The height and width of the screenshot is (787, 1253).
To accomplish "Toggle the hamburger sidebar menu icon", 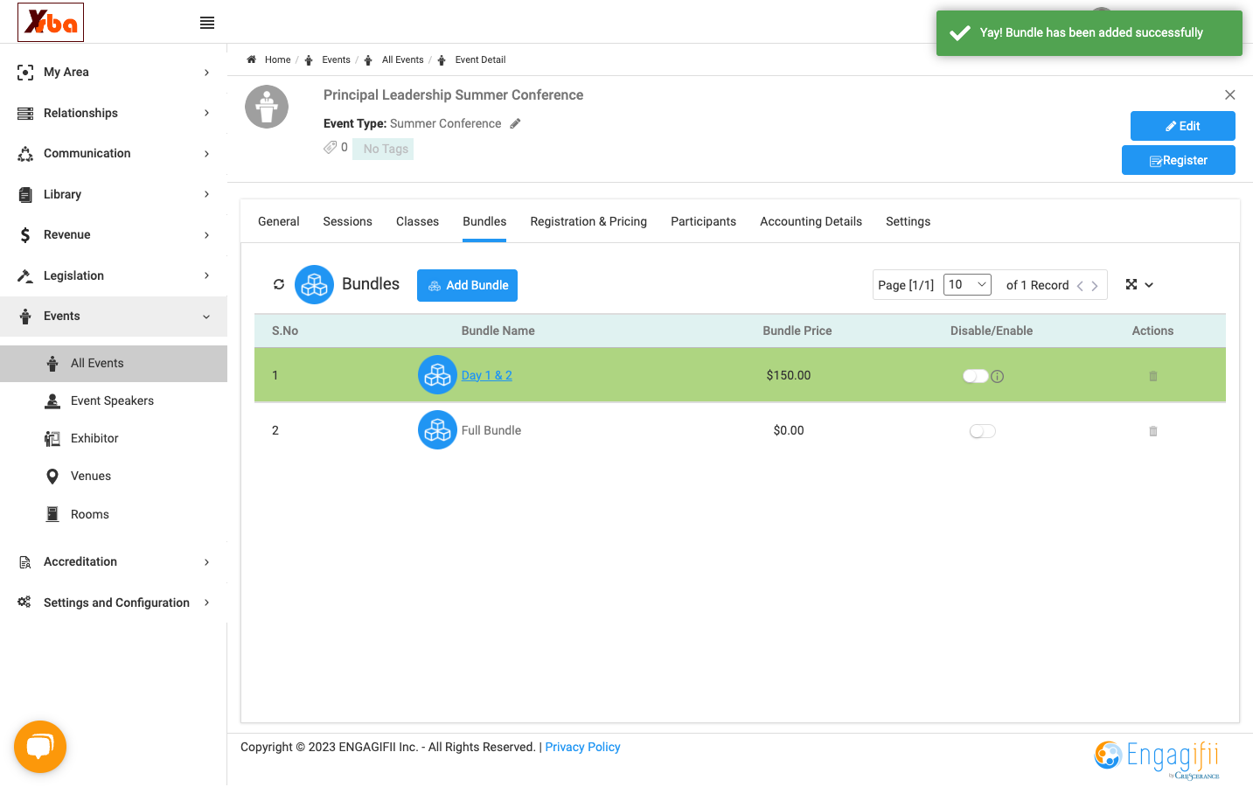I will coord(207,23).
